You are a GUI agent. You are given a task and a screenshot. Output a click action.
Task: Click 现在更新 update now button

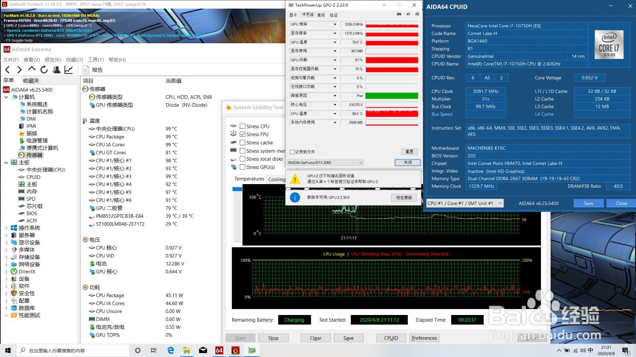pyautogui.click(x=404, y=198)
